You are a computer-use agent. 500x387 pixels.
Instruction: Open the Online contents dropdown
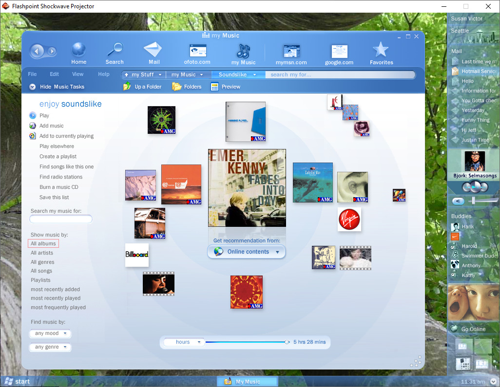click(246, 252)
